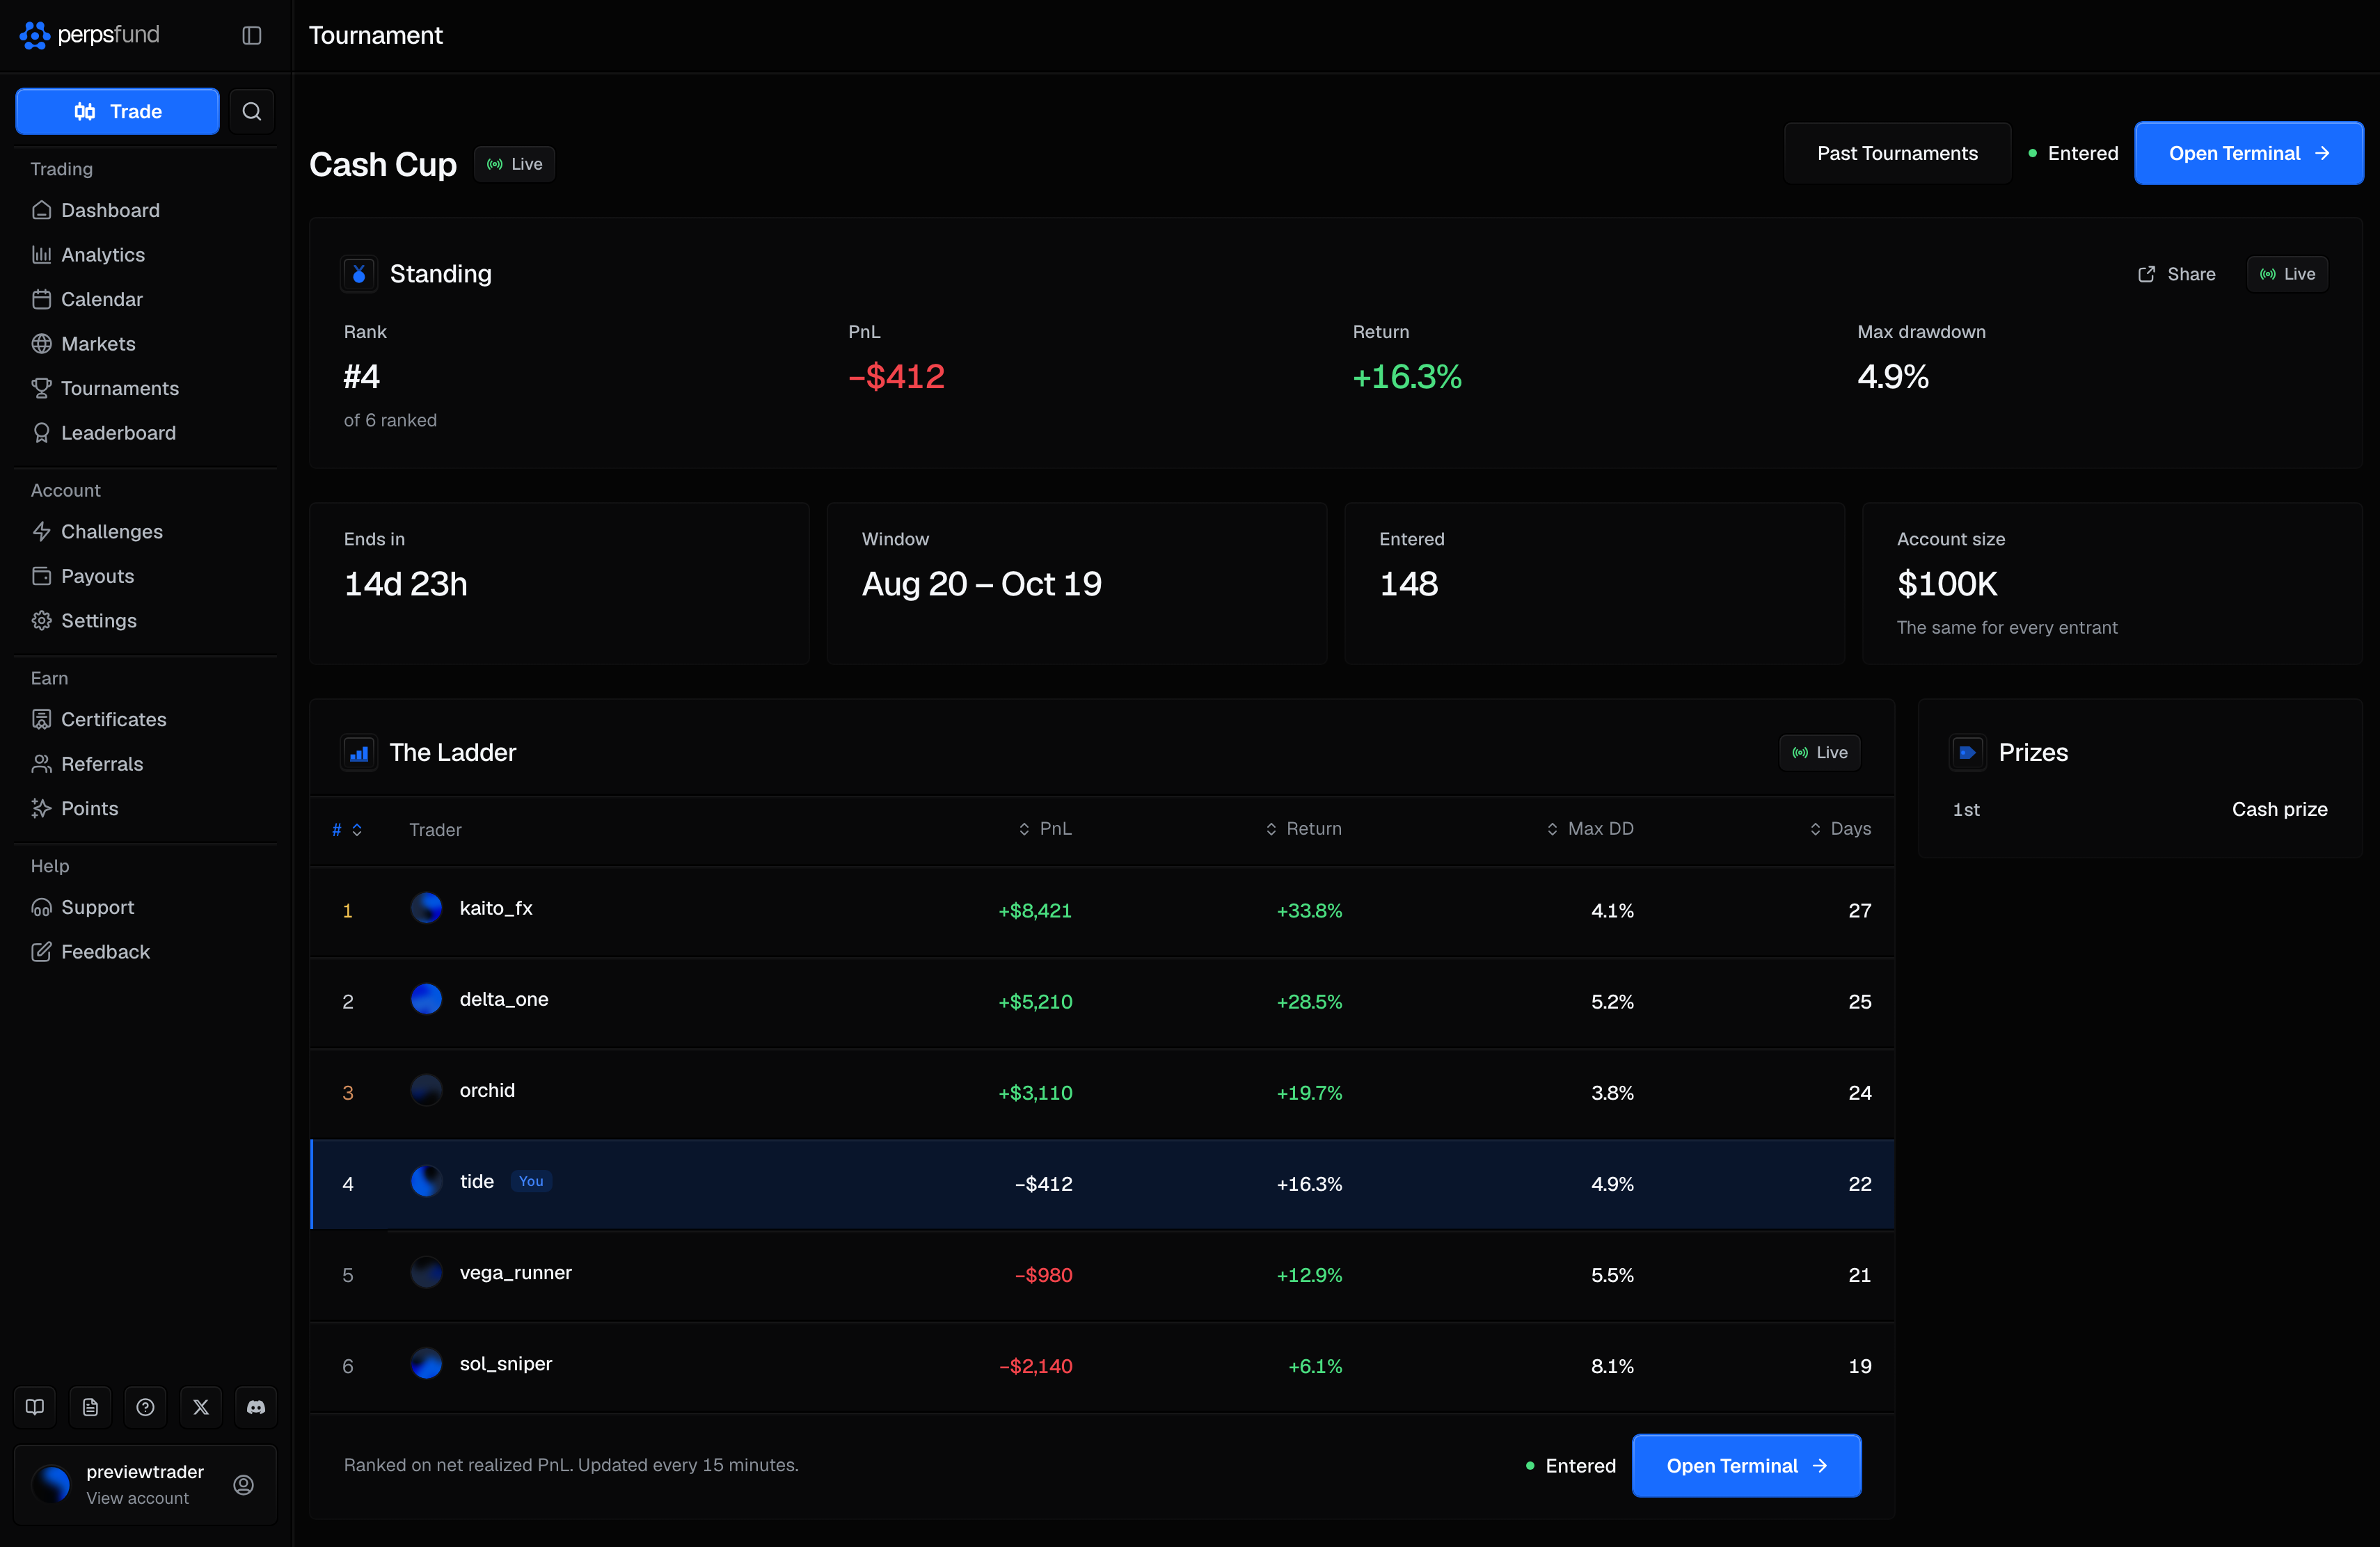Click the perpsfund logo

90,35
